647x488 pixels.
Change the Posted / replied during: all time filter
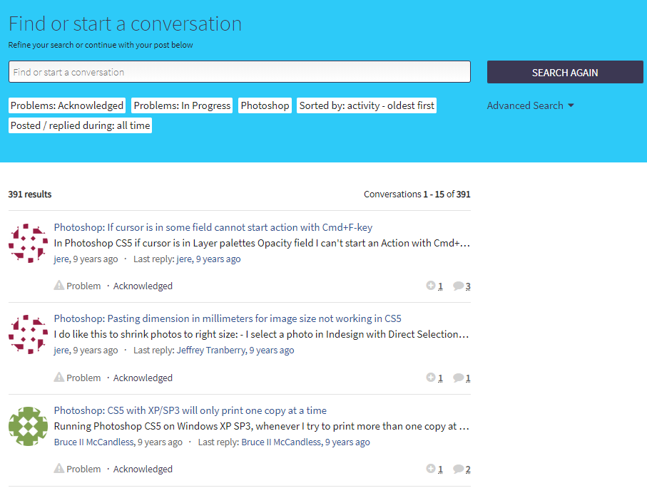pos(80,125)
